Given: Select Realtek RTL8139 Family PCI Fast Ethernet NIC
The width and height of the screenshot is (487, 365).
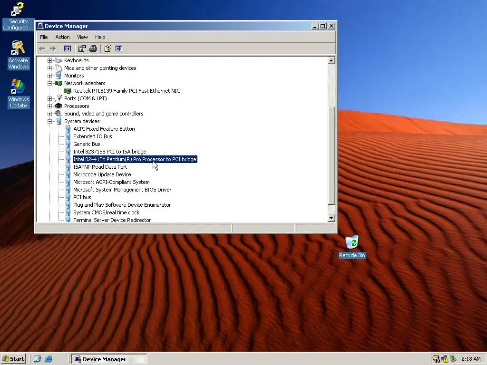Looking at the screenshot, I should pyautogui.click(x=127, y=91).
